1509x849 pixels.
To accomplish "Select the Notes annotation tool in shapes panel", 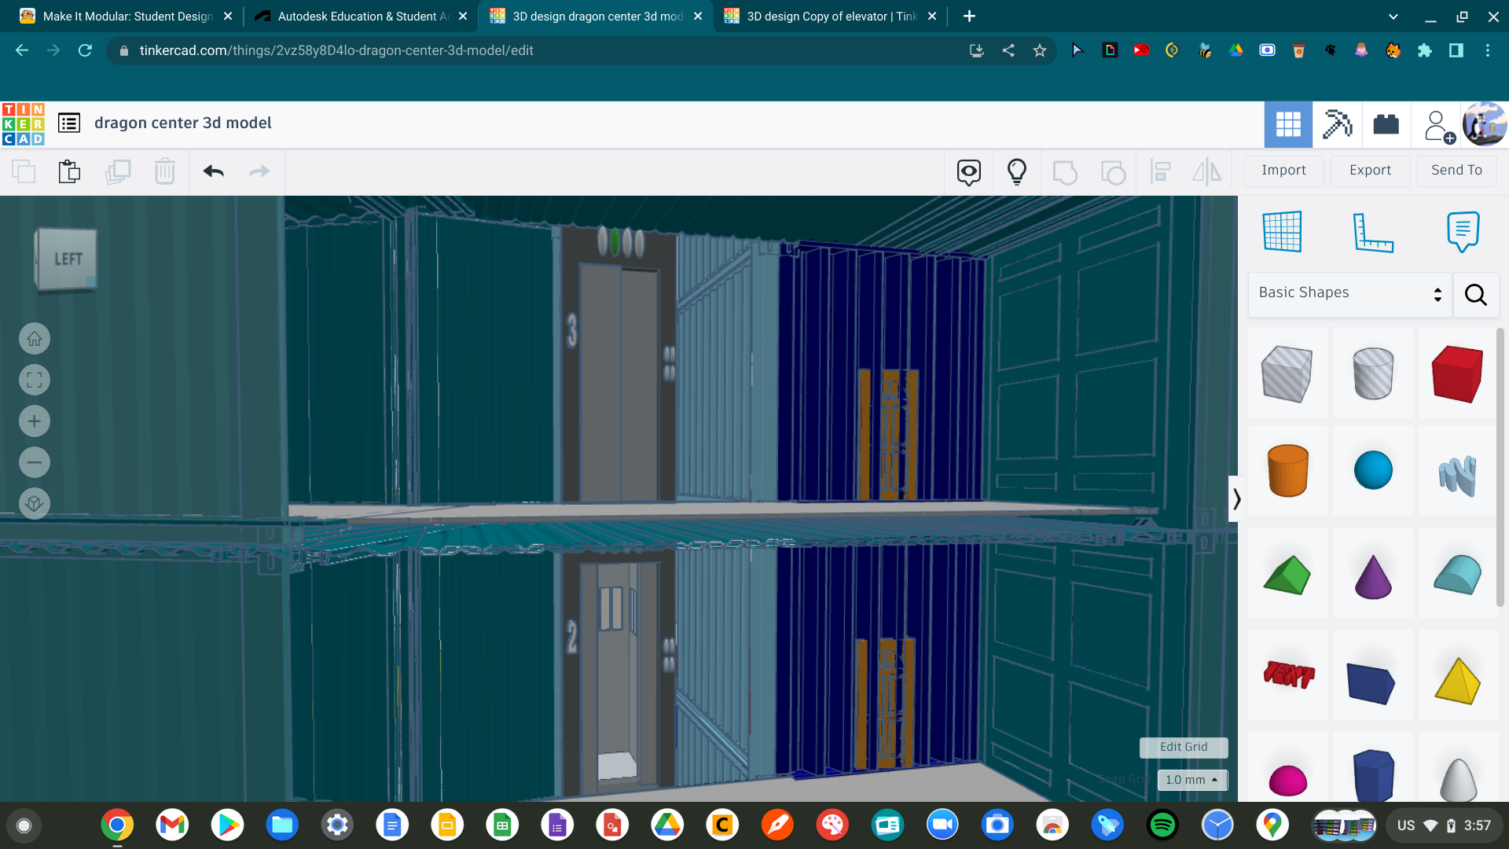I will click(x=1463, y=231).
